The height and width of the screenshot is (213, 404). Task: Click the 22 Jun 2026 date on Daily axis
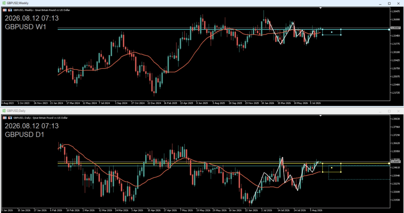coord(252,210)
